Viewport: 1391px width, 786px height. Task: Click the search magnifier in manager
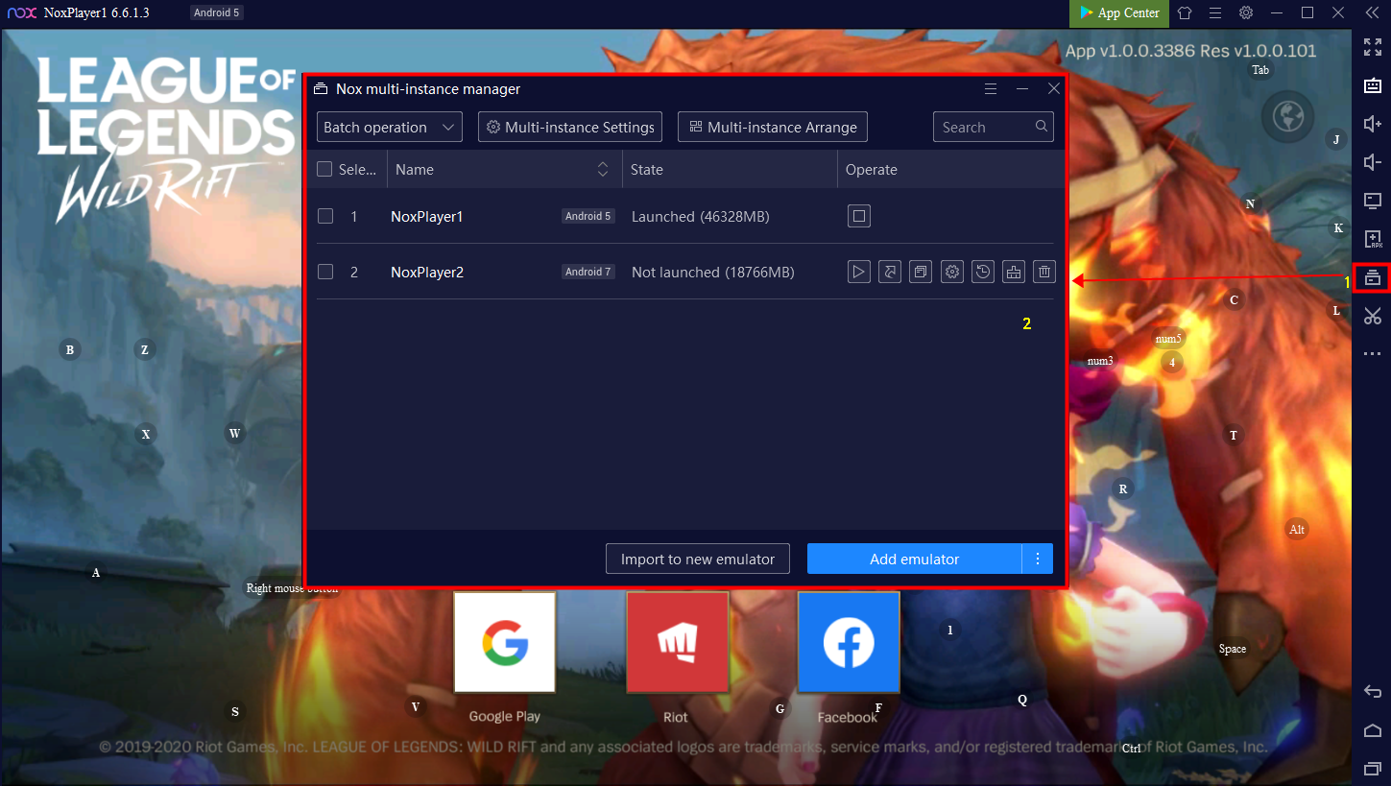click(x=1042, y=127)
